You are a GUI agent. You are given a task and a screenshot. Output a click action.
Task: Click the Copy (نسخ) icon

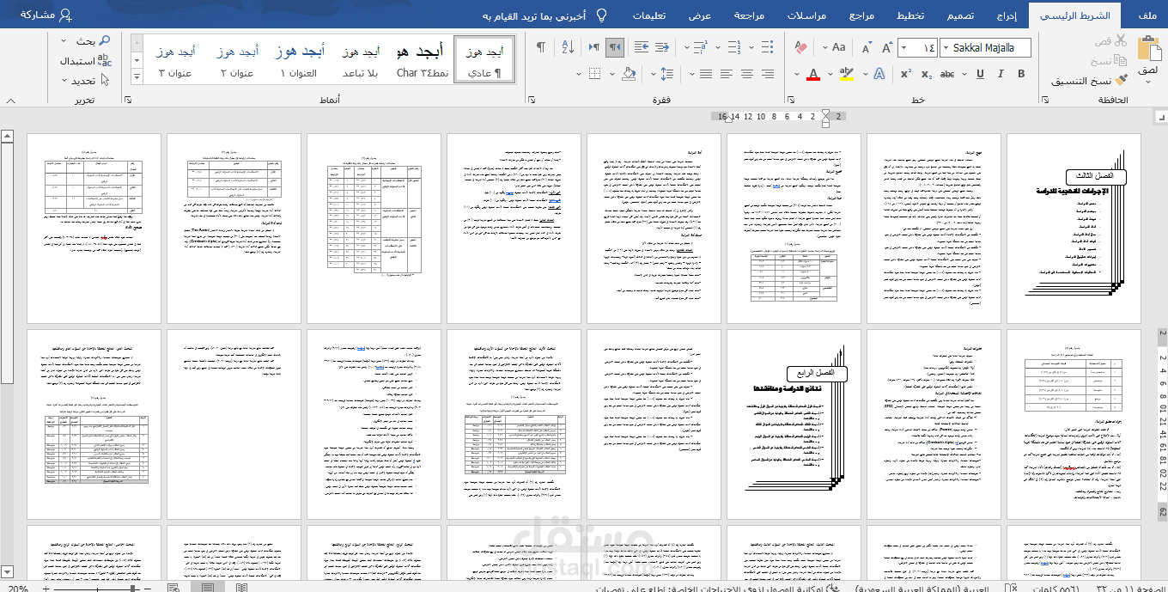click(x=1121, y=61)
